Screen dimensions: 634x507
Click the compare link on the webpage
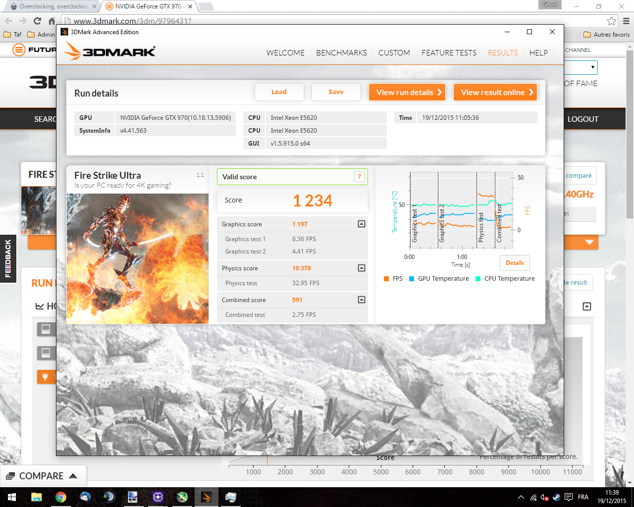tap(579, 175)
